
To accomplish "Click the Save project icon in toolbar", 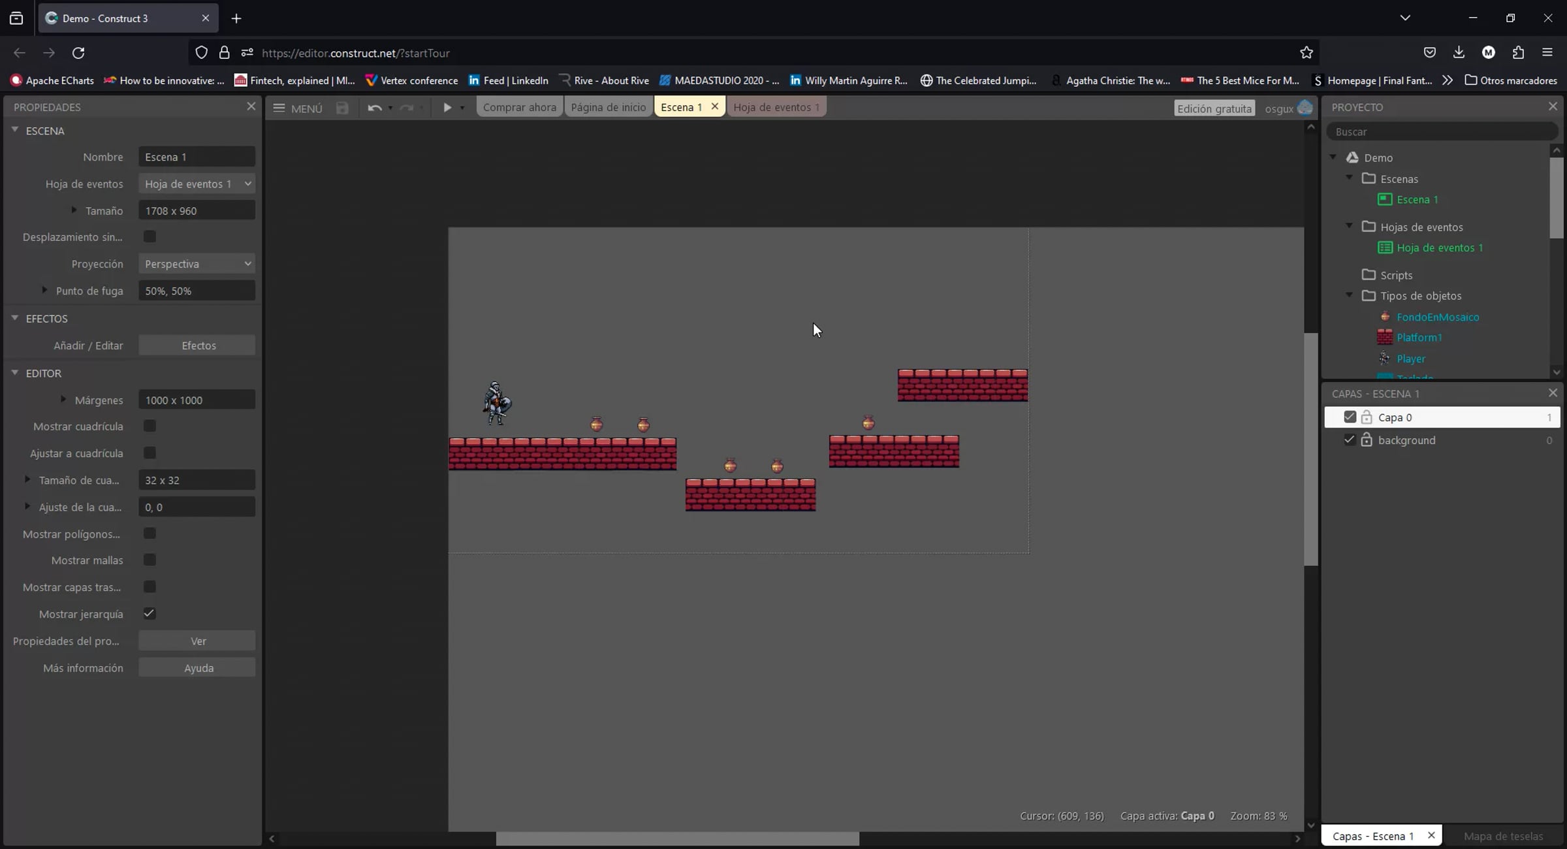I will click(x=342, y=108).
